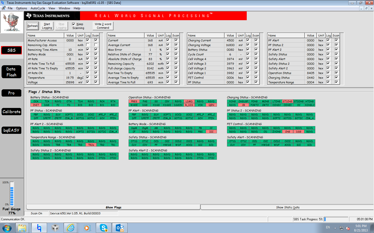Open Outlook from taskbar
The width and height of the screenshot is (374, 233).
tap(120, 228)
